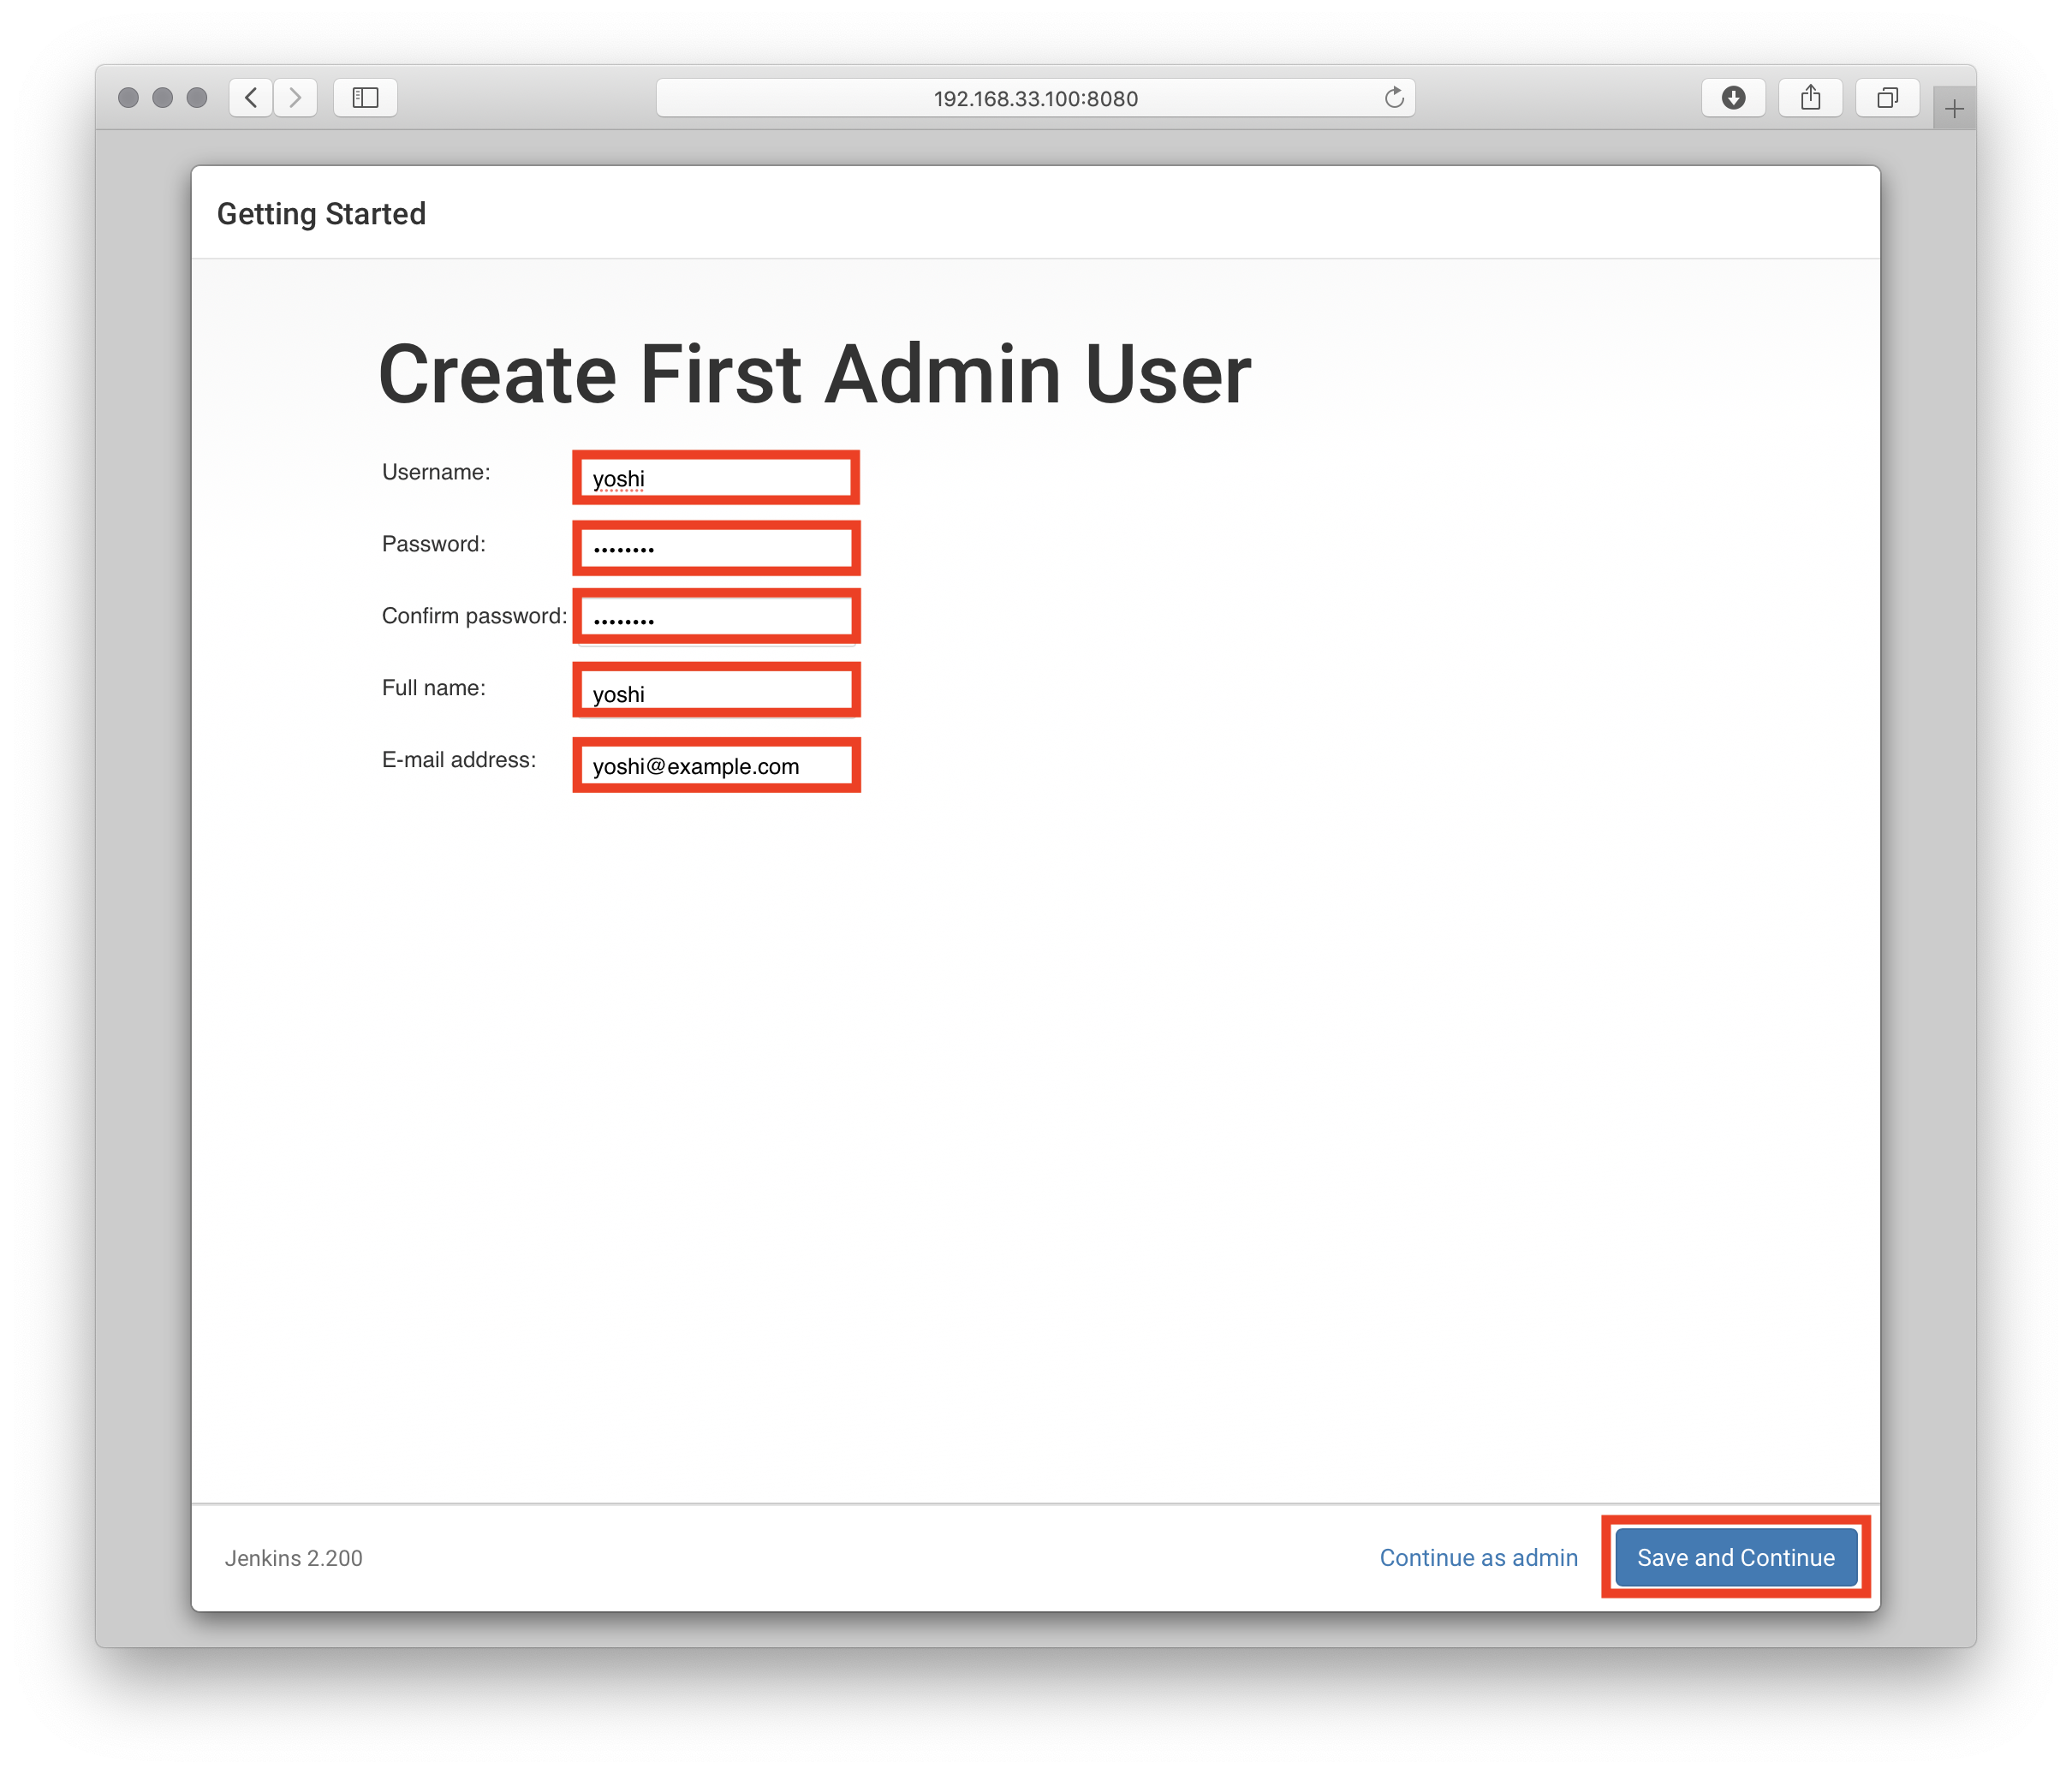Go back using Safari back arrow
The height and width of the screenshot is (1774, 2072).
tap(251, 97)
